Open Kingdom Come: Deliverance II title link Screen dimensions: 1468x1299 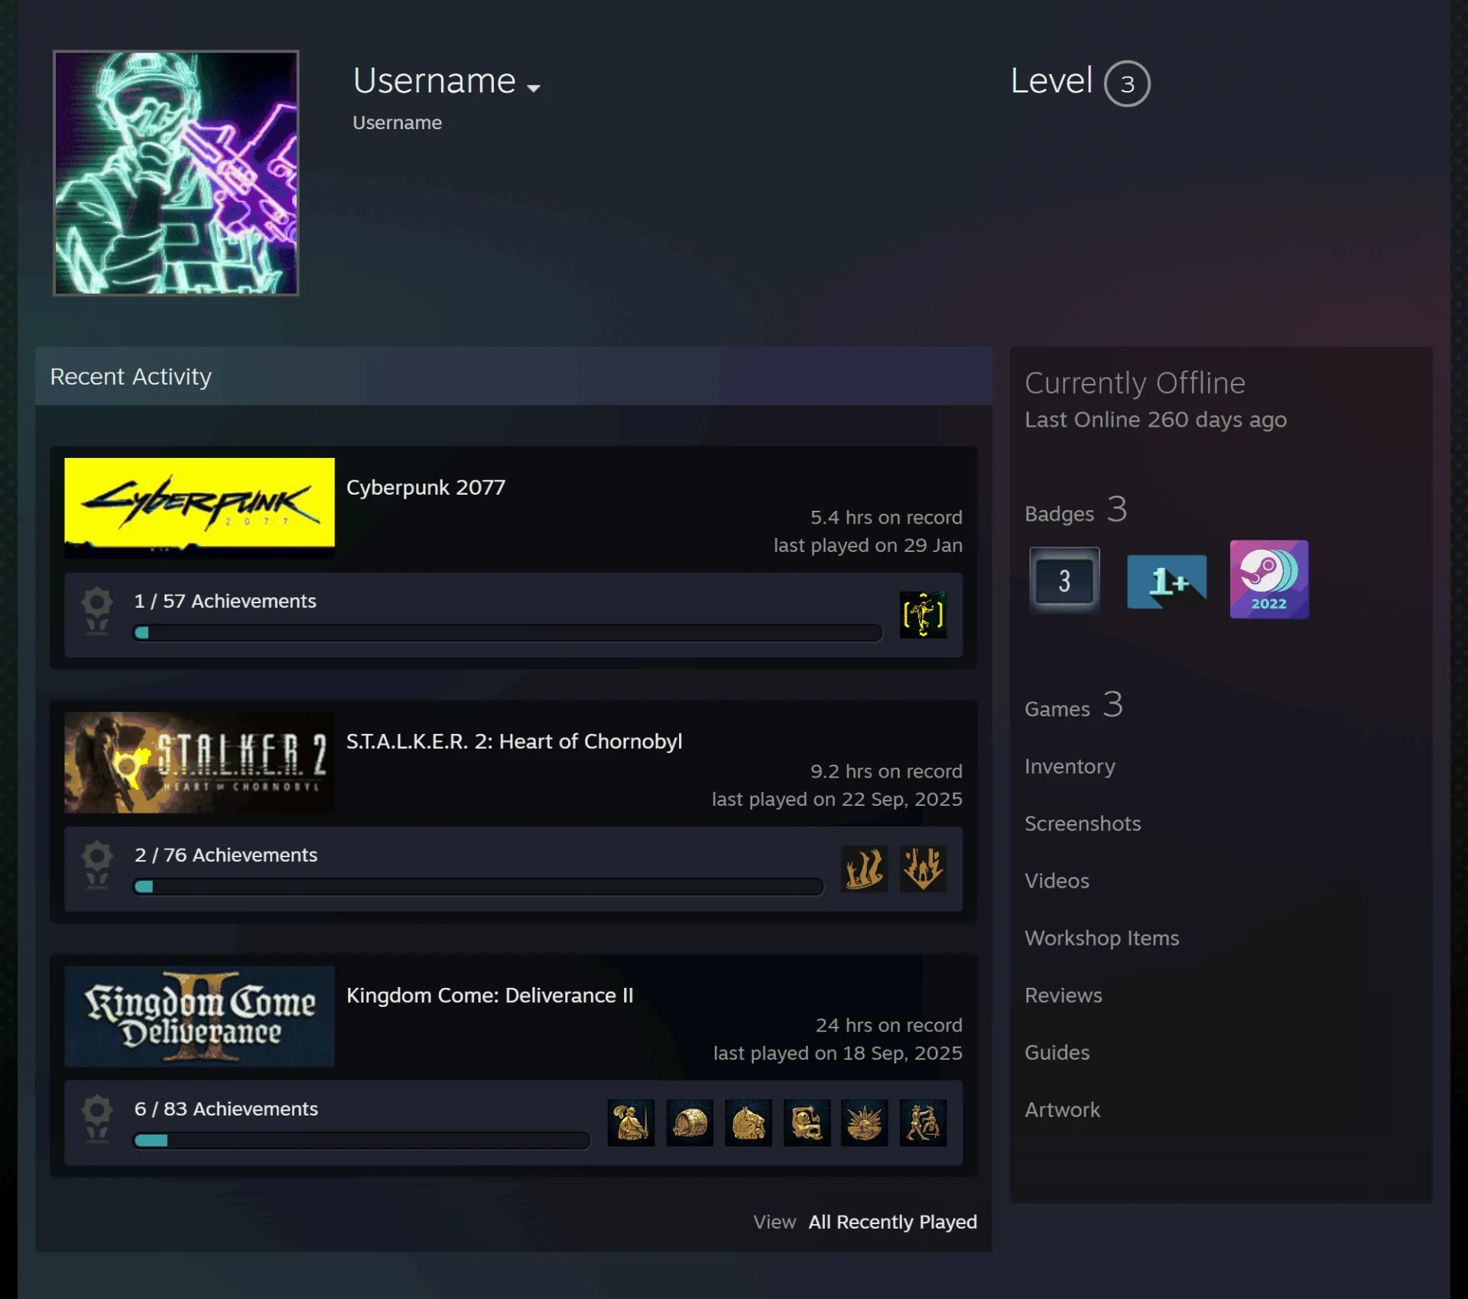tap(489, 995)
